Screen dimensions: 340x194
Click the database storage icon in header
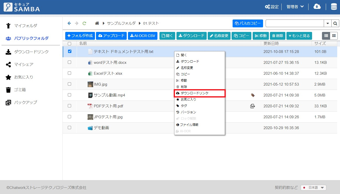click(334, 7)
